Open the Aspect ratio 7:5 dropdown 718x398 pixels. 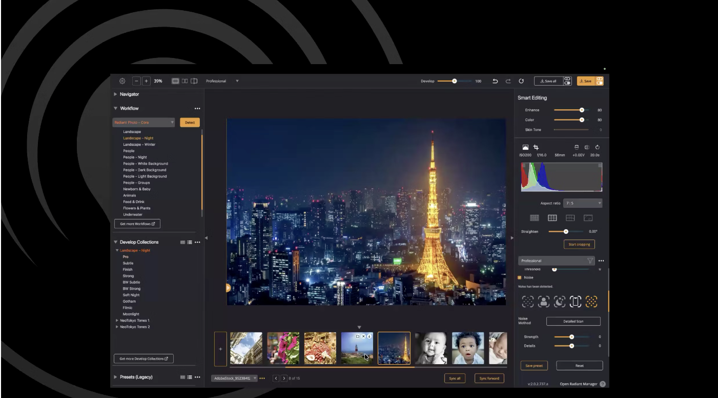pos(583,203)
